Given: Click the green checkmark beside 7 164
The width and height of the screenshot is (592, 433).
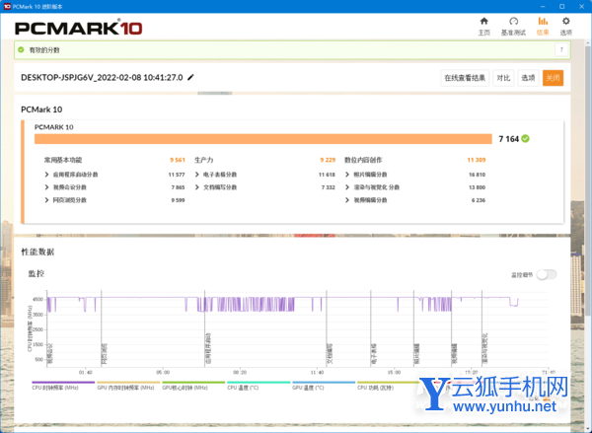Looking at the screenshot, I should [x=525, y=139].
